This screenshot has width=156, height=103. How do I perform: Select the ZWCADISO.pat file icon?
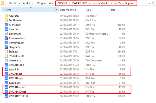pos(6,92)
